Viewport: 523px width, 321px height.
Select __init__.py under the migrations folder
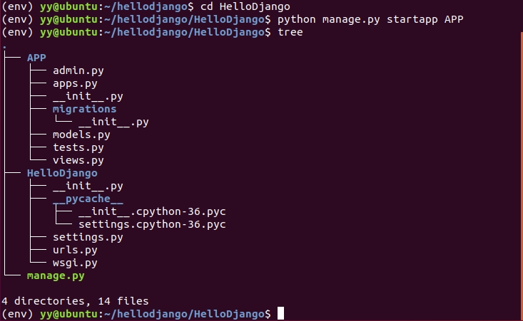pyautogui.click(x=113, y=122)
